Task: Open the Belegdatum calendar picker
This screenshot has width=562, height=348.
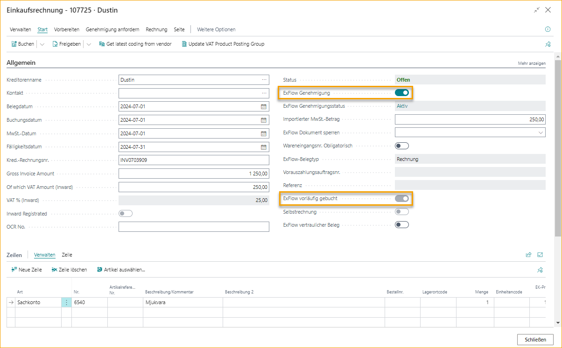Action: pos(264,106)
